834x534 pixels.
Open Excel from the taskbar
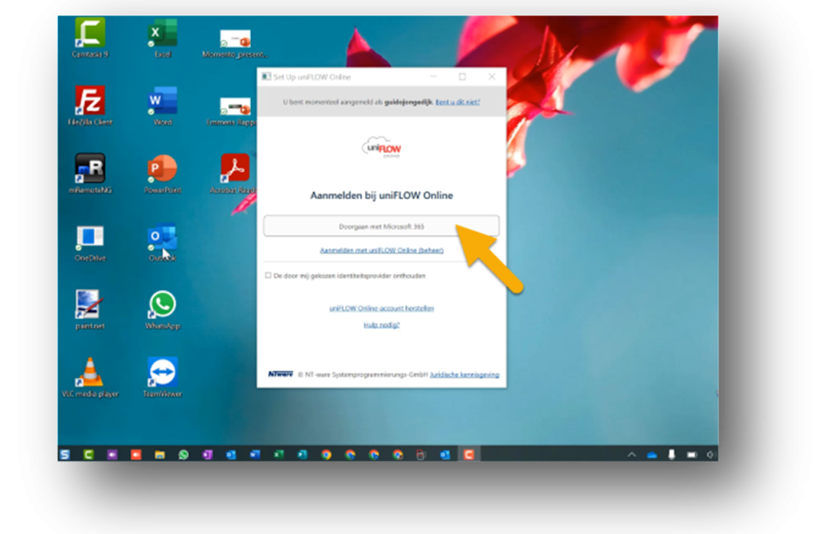click(x=279, y=454)
